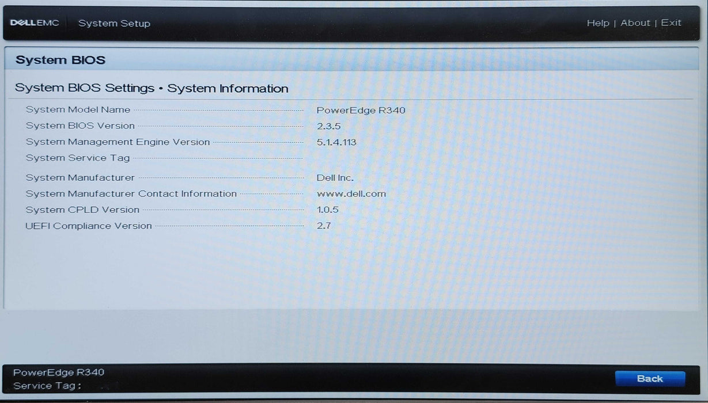Click the System BIOS Settings • System Information heading
This screenshot has width=708, height=403.
(x=152, y=88)
